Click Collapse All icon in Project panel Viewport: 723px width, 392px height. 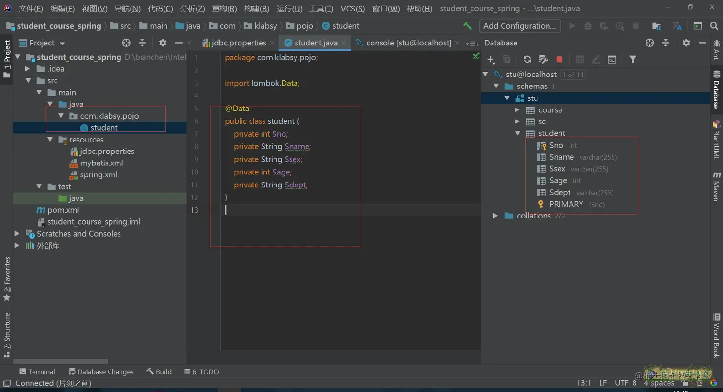click(142, 43)
